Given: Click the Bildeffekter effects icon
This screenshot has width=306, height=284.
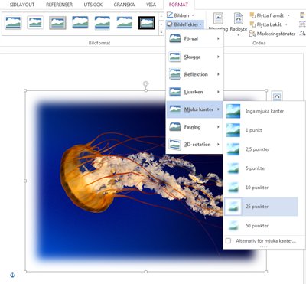Looking at the screenshot, I should 170,24.
